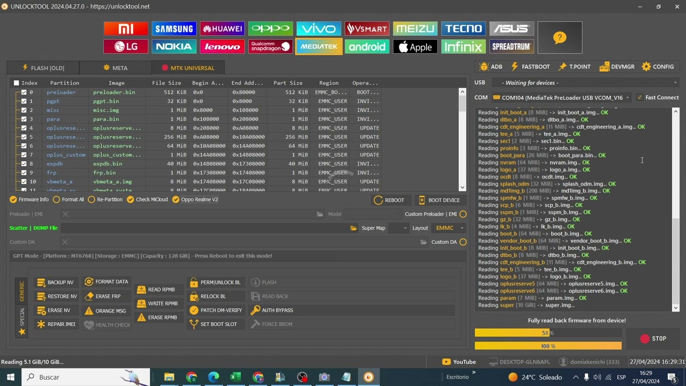Clear the Preloader EMI field
This screenshot has width=686, height=386.
tap(65, 214)
